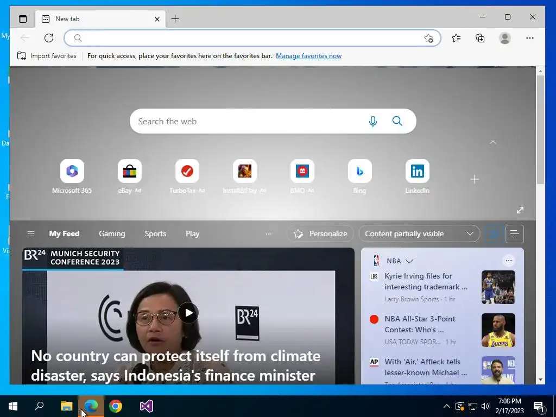Image resolution: width=556 pixels, height=417 pixels.
Task: Close the New tab tab
Action: click(157, 19)
